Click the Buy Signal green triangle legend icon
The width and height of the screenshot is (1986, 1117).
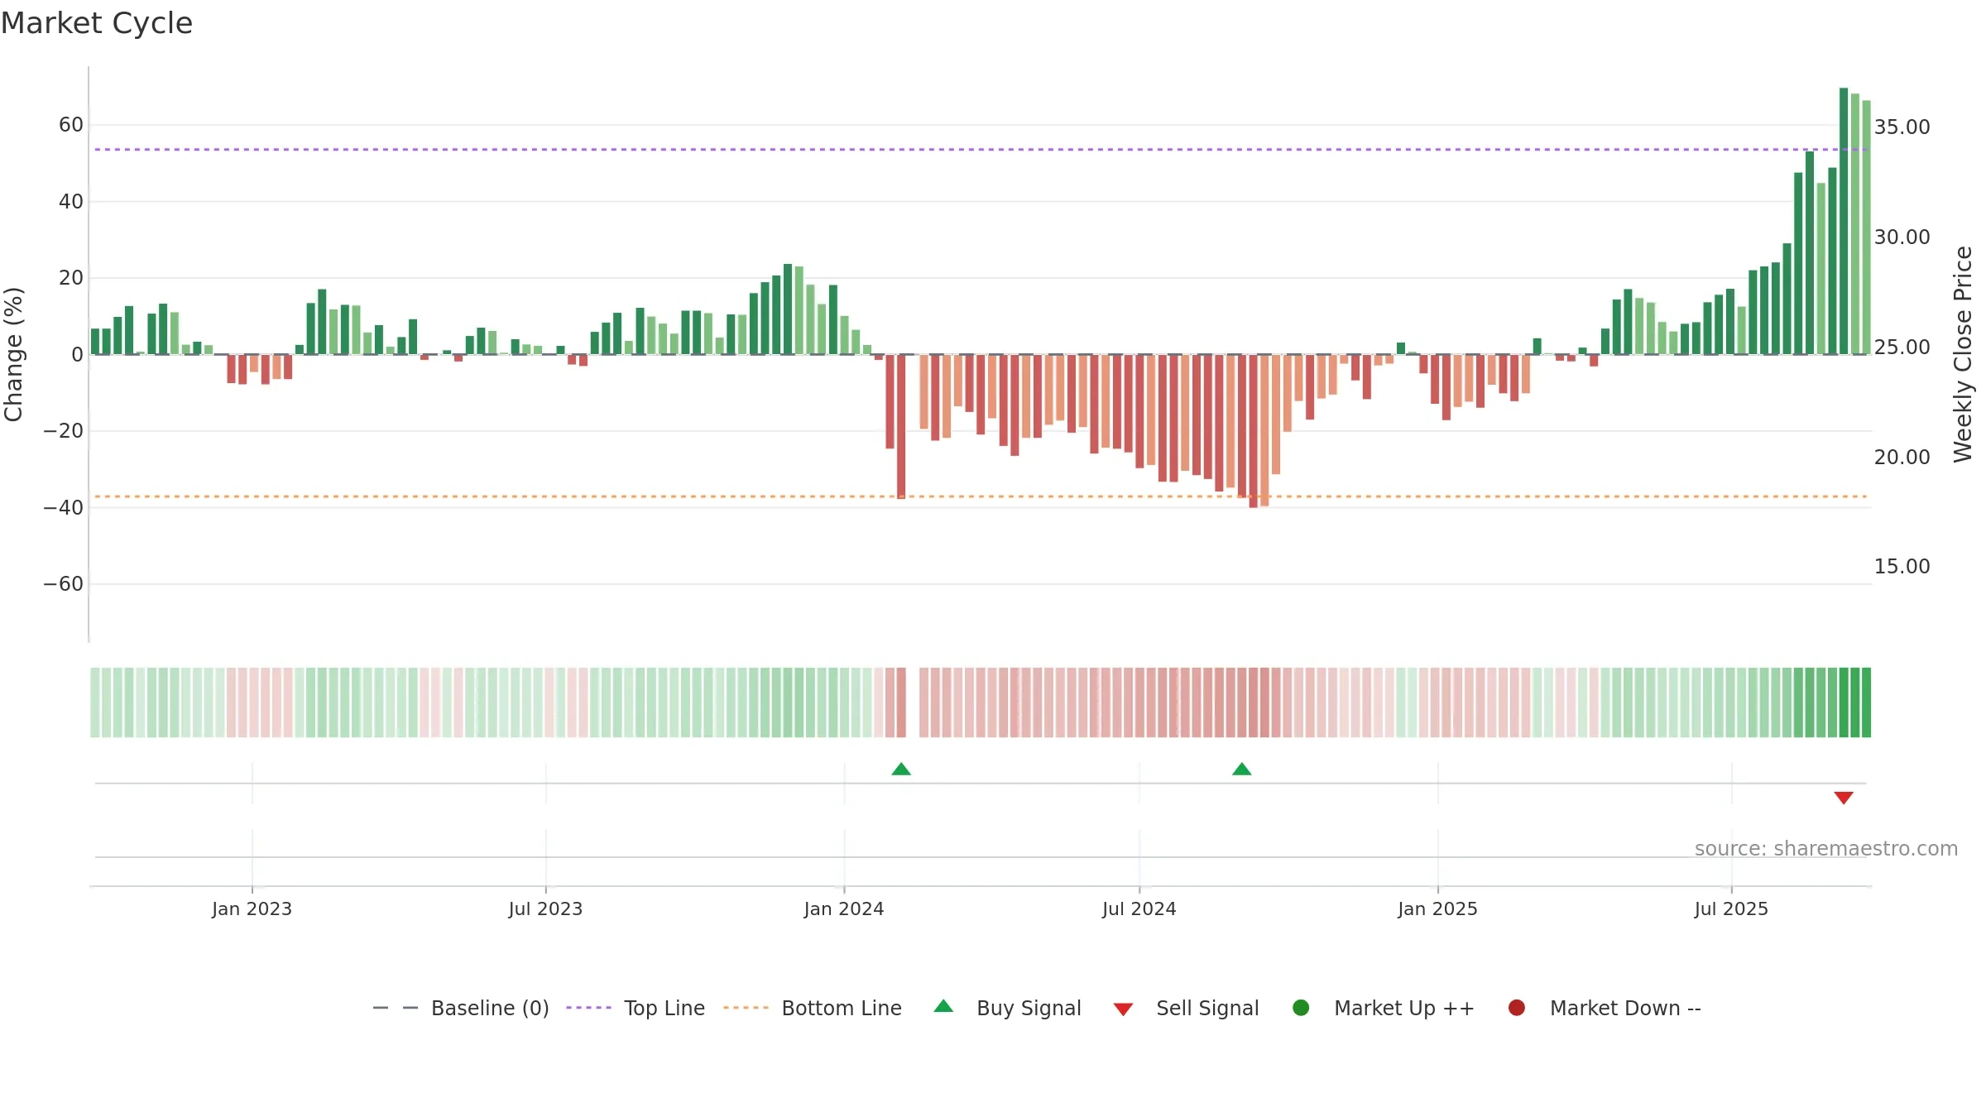pyautogui.click(x=943, y=1007)
